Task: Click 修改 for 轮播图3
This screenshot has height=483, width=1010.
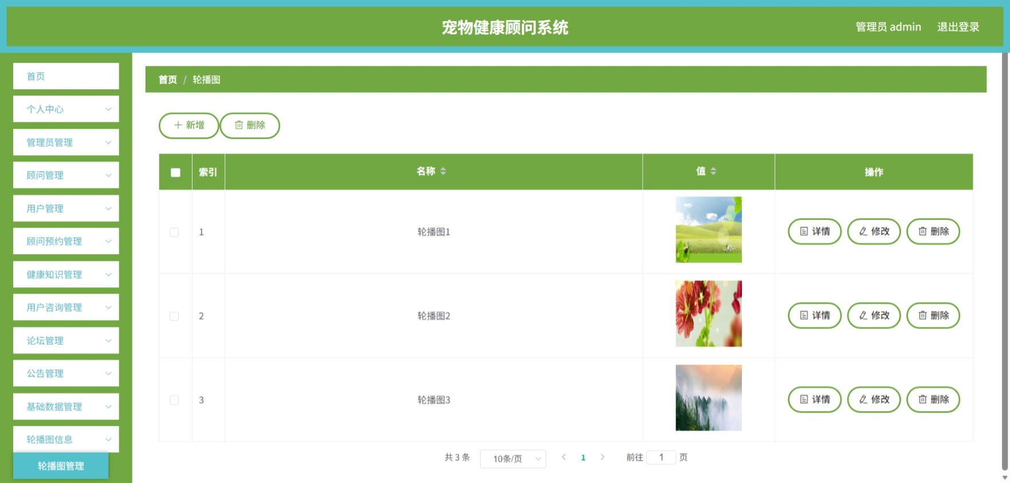Action: [874, 399]
